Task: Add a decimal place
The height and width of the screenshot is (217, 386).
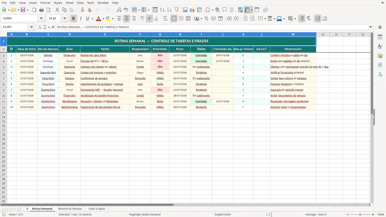Action: [x=229, y=19]
